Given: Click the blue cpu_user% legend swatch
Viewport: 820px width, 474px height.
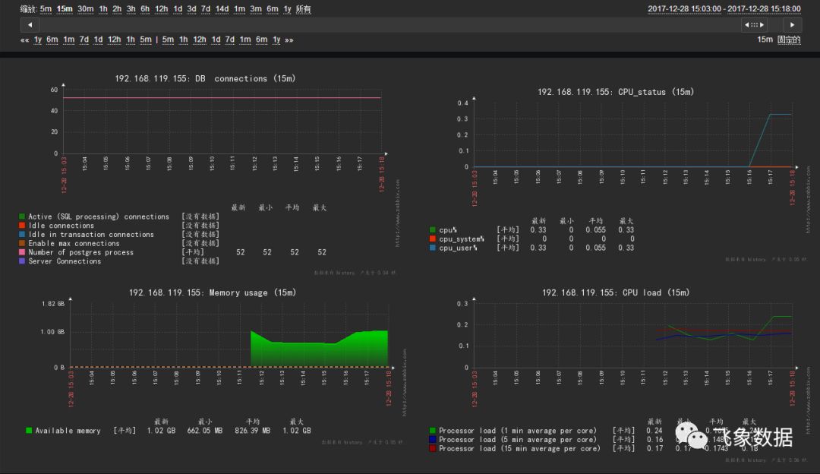Looking at the screenshot, I should click(x=433, y=248).
